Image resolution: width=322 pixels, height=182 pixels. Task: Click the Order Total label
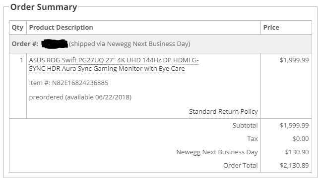tap(241, 165)
